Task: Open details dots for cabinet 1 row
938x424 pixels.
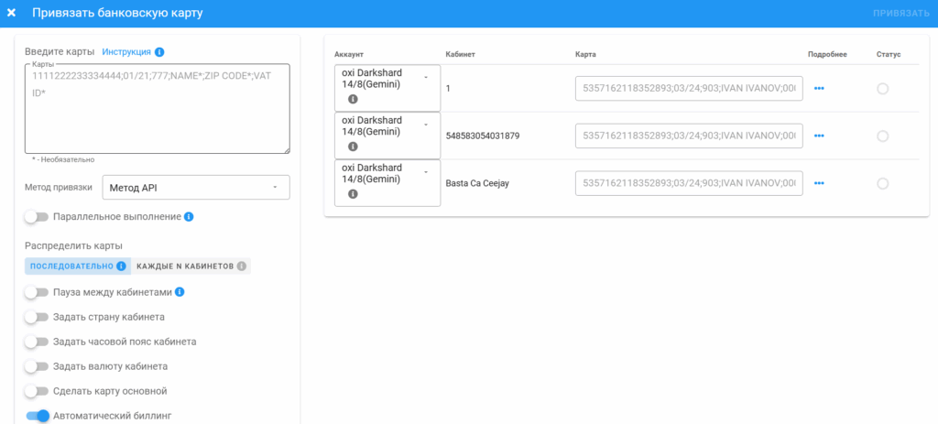Action: coord(819,89)
